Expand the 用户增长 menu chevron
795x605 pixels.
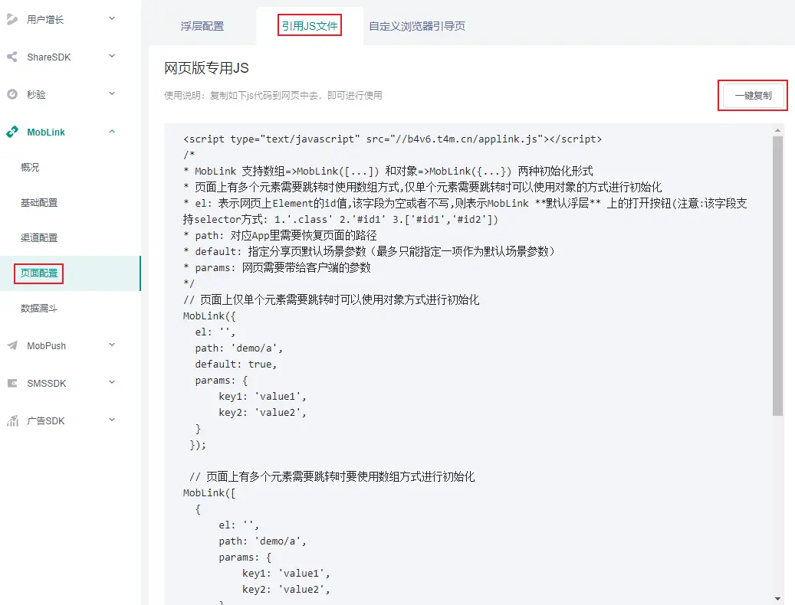(x=112, y=18)
